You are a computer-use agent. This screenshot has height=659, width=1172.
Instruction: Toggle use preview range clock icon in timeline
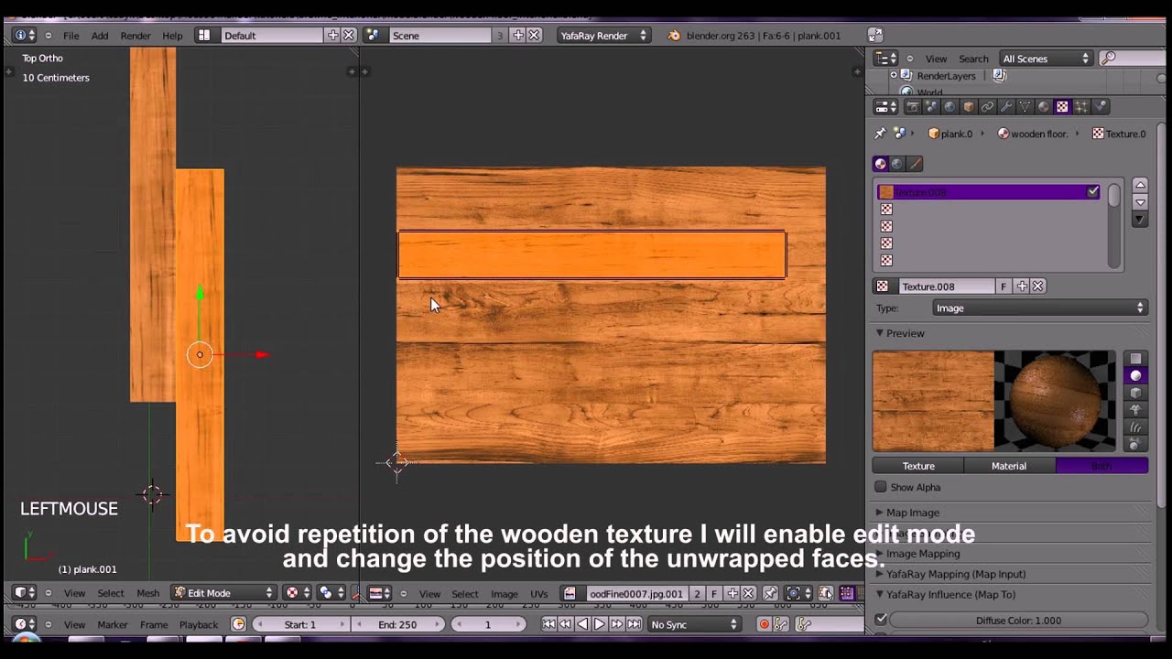[x=238, y=624]
